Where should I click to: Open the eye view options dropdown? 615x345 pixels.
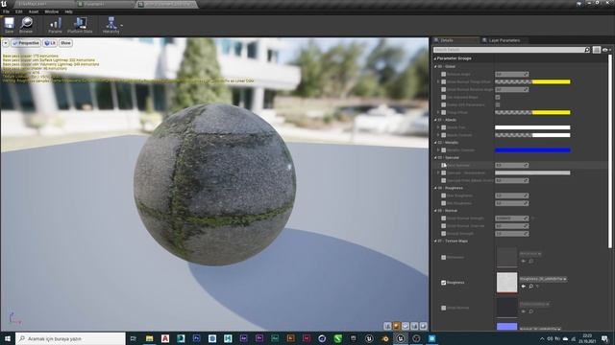click(x=606, y=50)
